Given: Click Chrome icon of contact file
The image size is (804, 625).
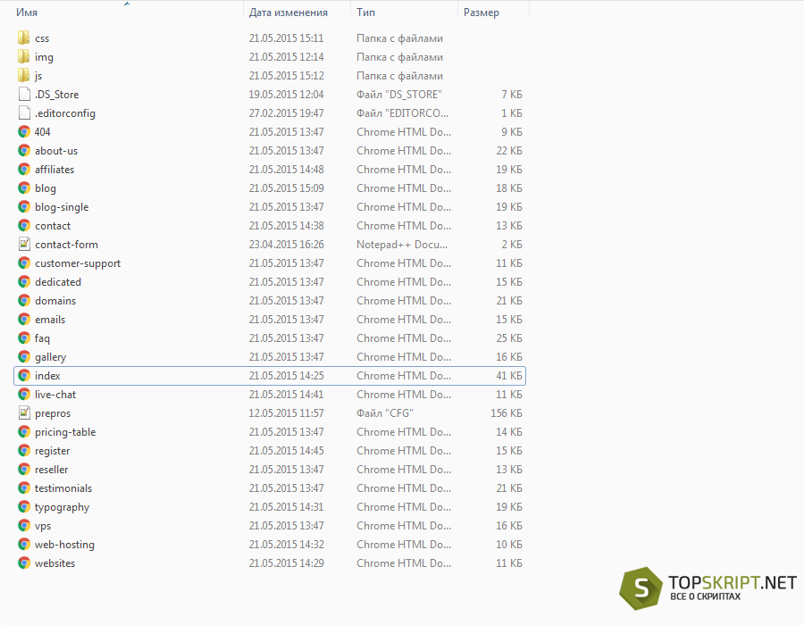Looking at the screenshot, I should point(24,225).
